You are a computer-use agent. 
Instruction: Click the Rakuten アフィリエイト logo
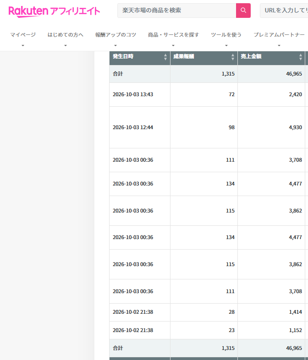[54, 11]
